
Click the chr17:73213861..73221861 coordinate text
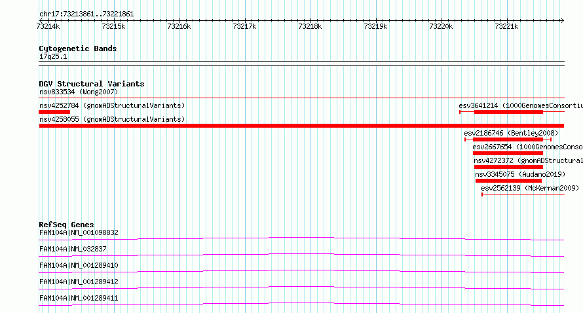pos(86,14)
